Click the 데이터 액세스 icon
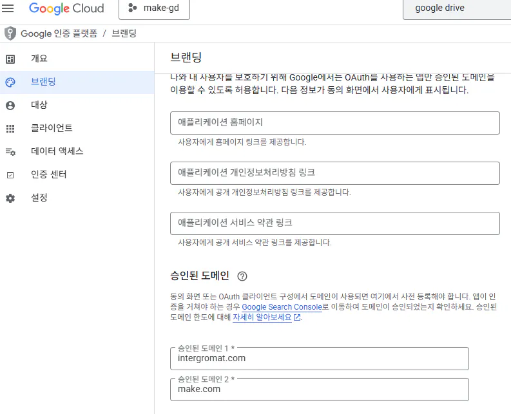The height and width of the screenshot is (414, 511). tap(10, 152)
